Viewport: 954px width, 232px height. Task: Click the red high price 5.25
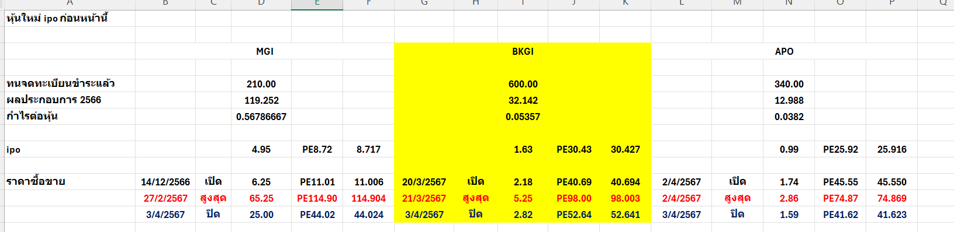[x=523, y=198]
